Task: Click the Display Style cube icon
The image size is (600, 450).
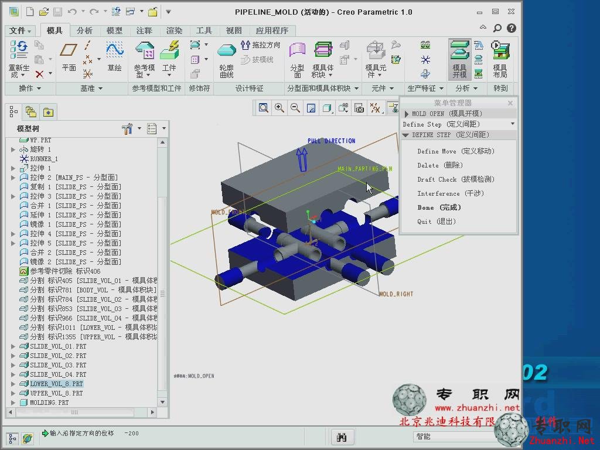Action: tap(327, 108)
